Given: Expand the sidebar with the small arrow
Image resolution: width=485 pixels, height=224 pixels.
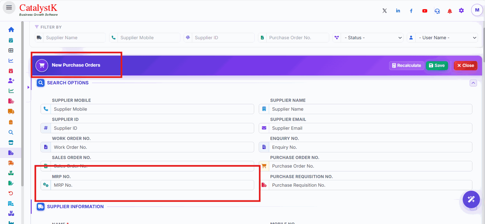Looking at the screenshot, I should (x=28, y=87).
